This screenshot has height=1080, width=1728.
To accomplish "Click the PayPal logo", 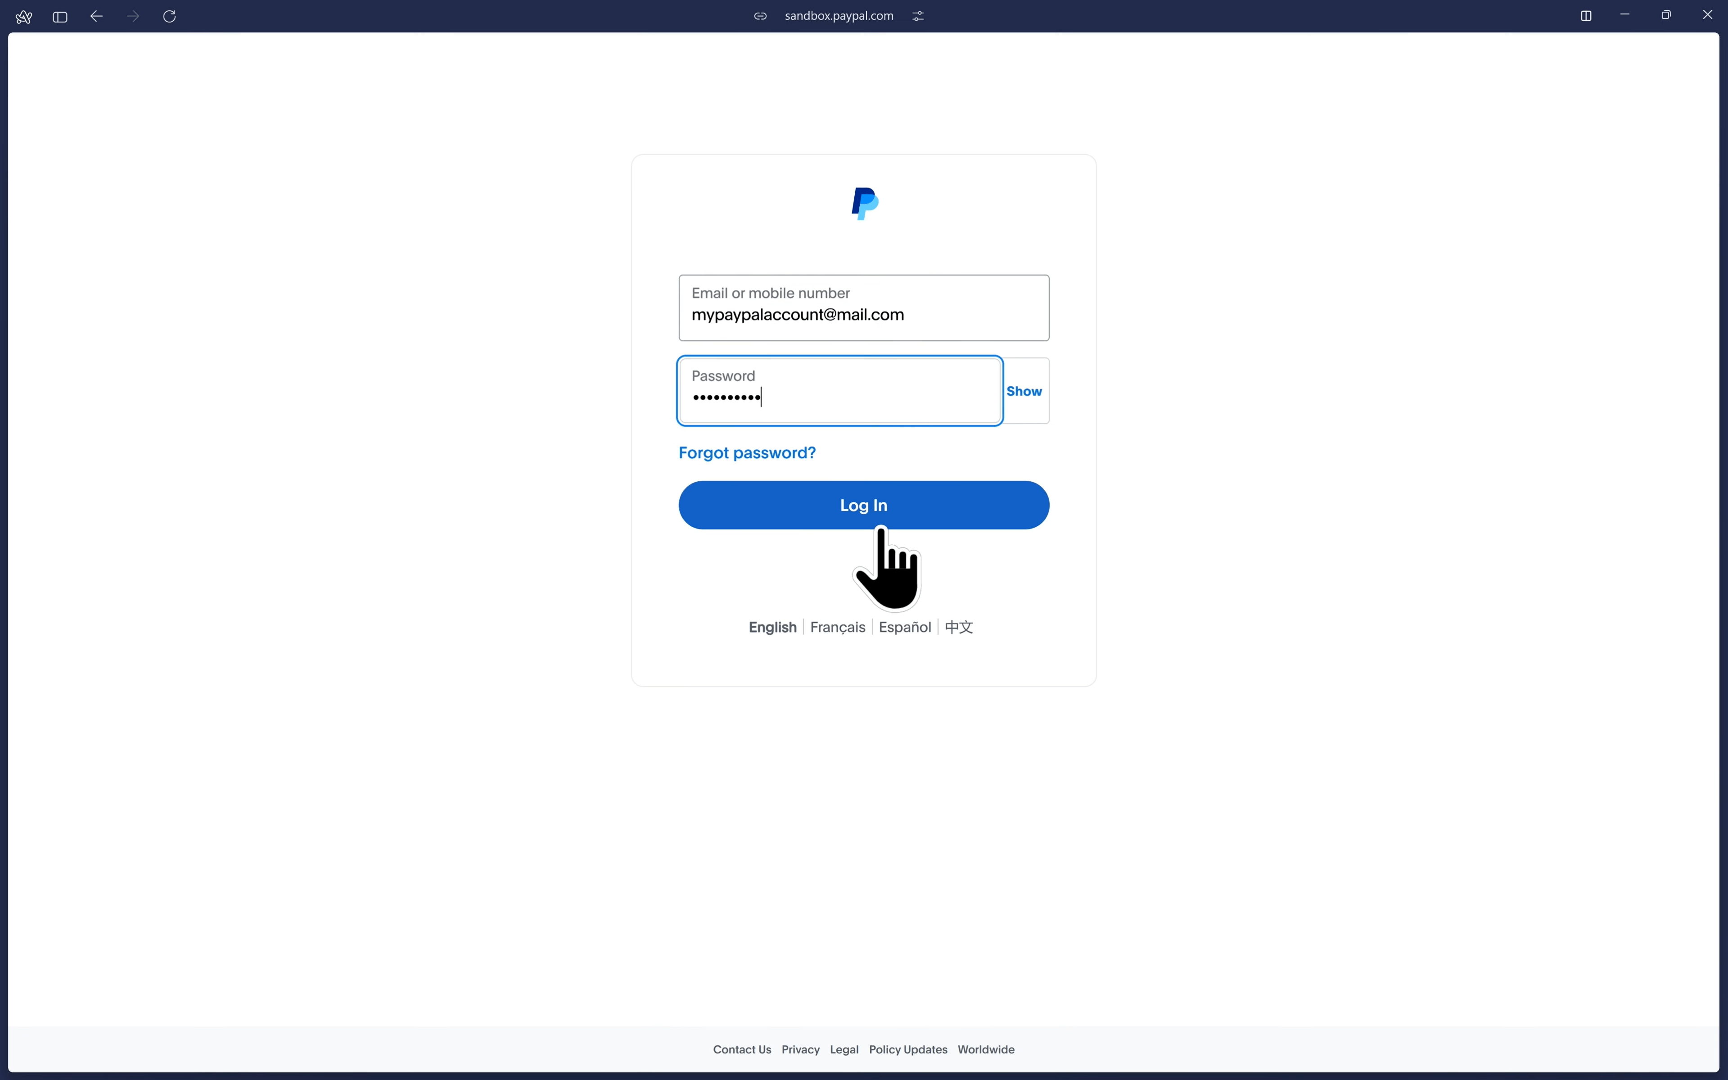I will click(x=864, y=203).
